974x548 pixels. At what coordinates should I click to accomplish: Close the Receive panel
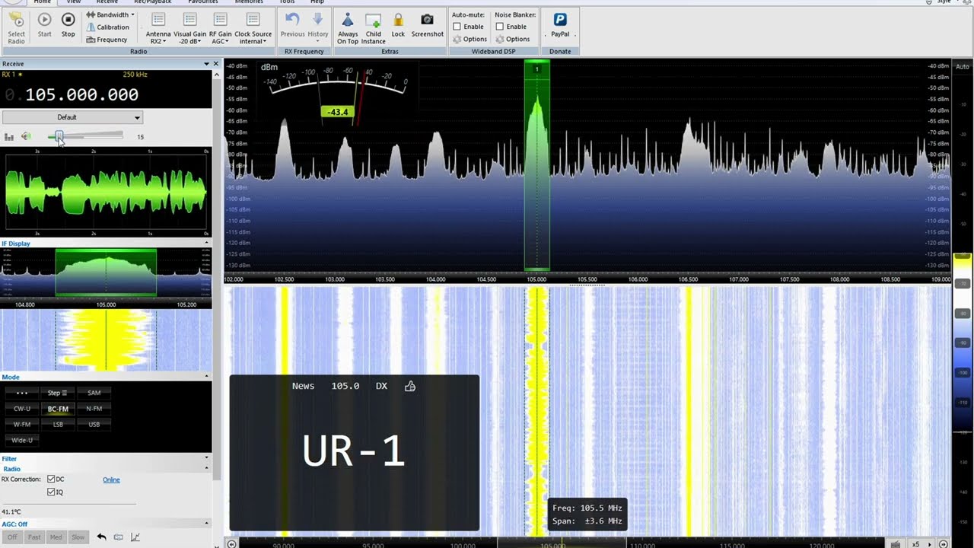(215, 64)
